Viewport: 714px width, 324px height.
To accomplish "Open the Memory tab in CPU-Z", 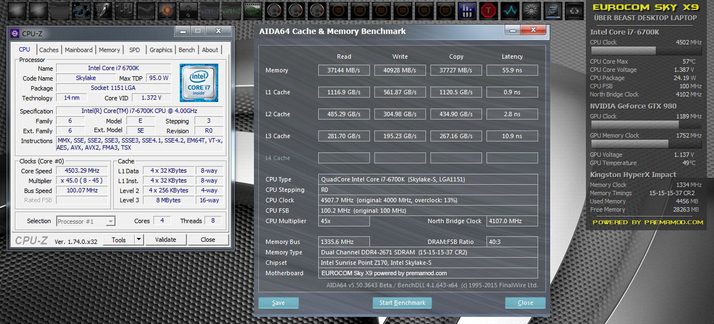I will (x=109, y=50).
